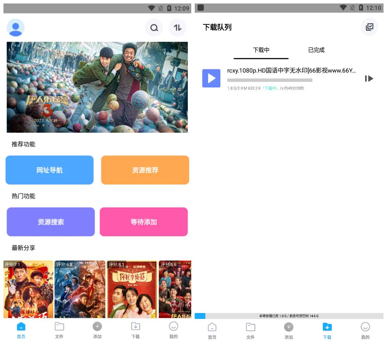Open the movie with 评分:8.1 rating
Screen dimensions: 387x346
click(x=132, y=289)
